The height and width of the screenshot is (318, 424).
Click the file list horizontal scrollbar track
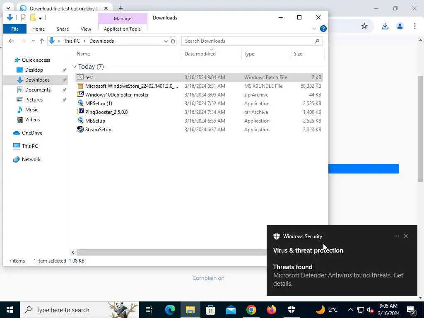(x=171, y=252)
